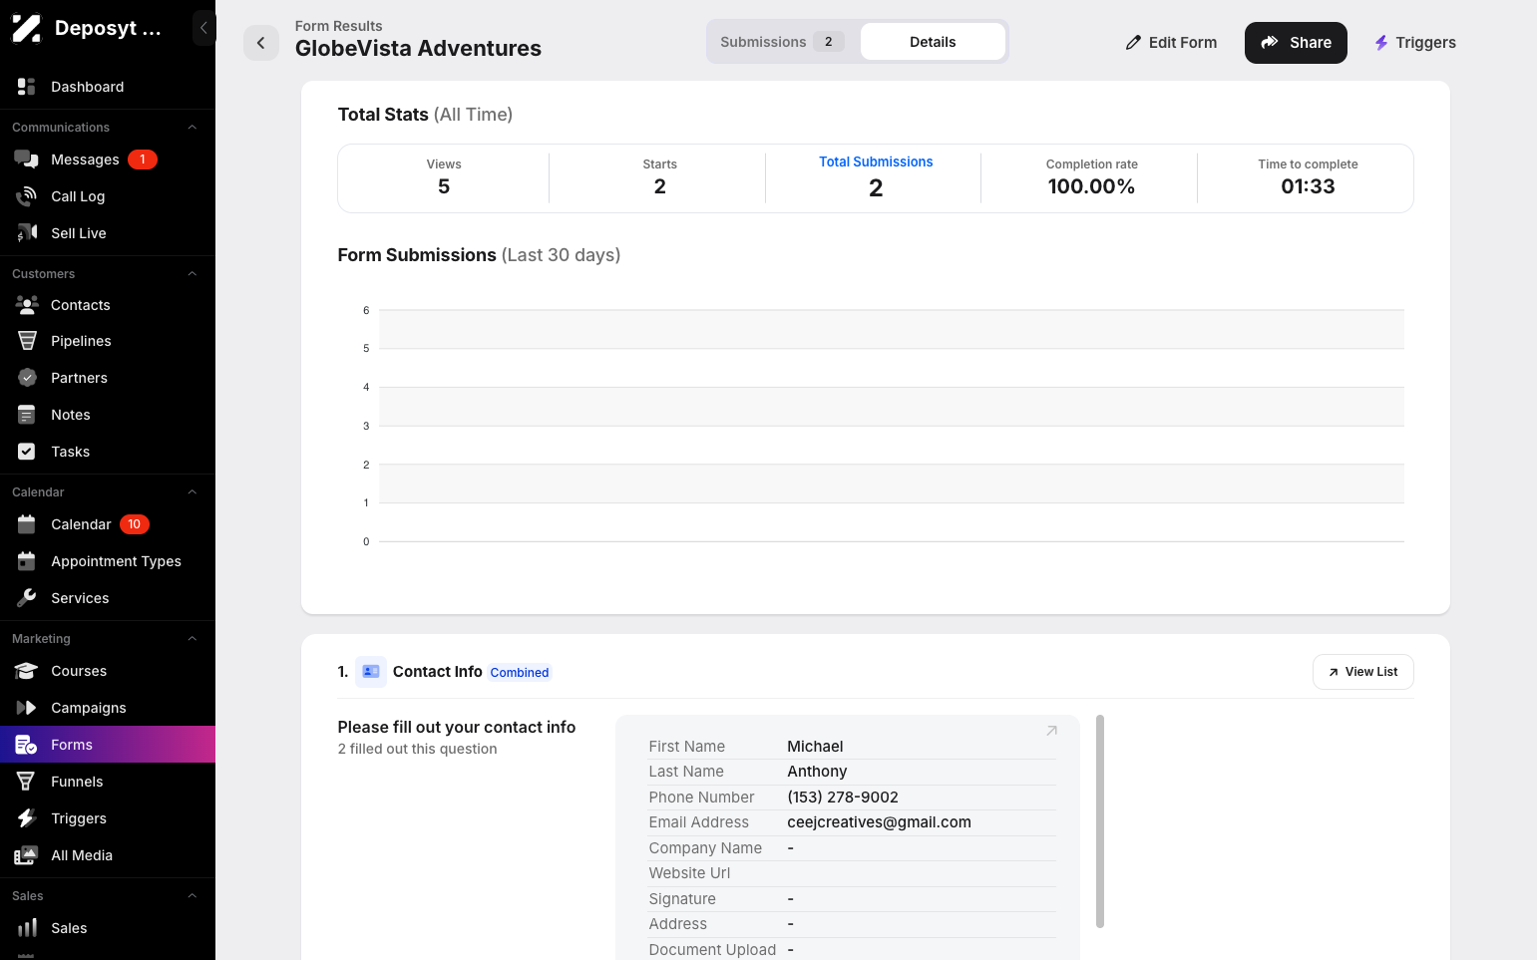Open Call Log phone icon
Image resolution: width=1537 pixels, height=960 pixels.
(27, 196)
